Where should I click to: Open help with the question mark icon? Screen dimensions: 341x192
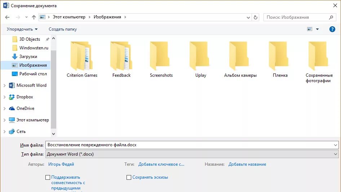coord(332,29)
